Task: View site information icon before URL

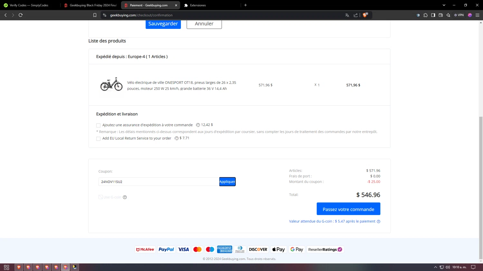Action: pos(105,15)
